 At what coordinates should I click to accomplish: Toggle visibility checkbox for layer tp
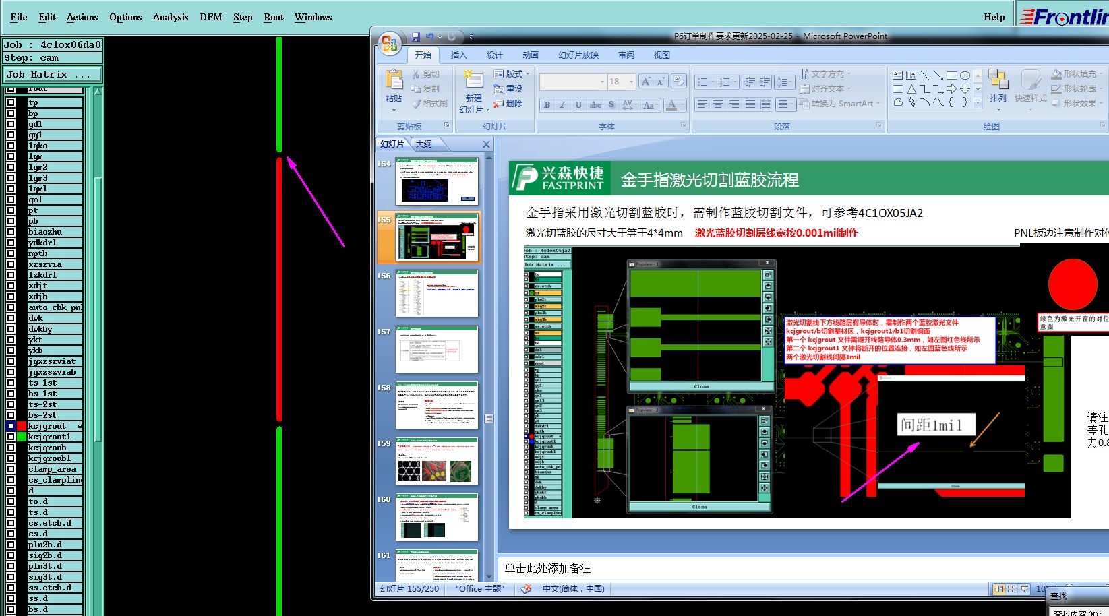(x=11, y=102)
